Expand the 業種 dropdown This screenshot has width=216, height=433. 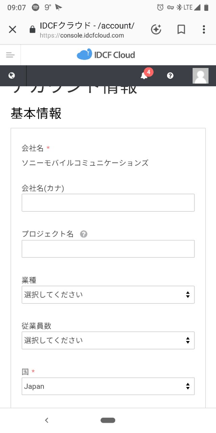(108, 295)
